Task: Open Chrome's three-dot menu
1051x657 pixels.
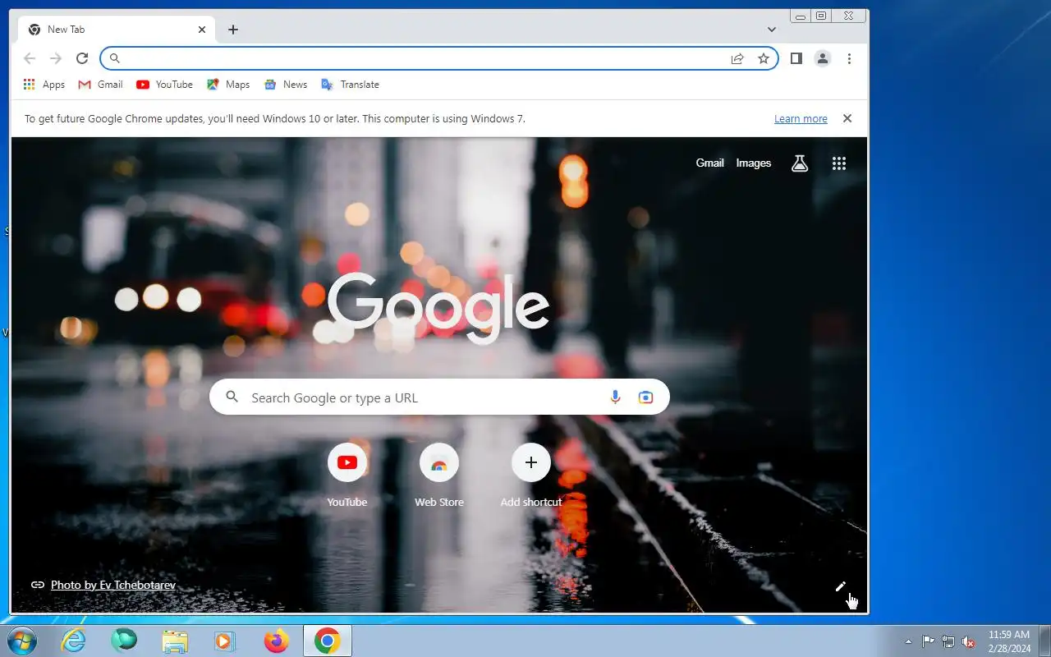Action: [x=849, y=58]
